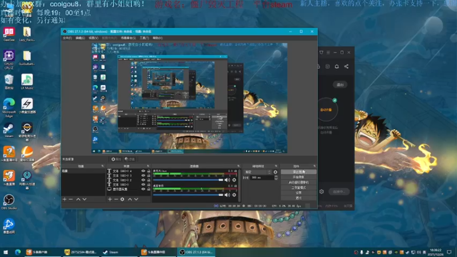Add a new scene with the plus icon

tap(65, 199)
